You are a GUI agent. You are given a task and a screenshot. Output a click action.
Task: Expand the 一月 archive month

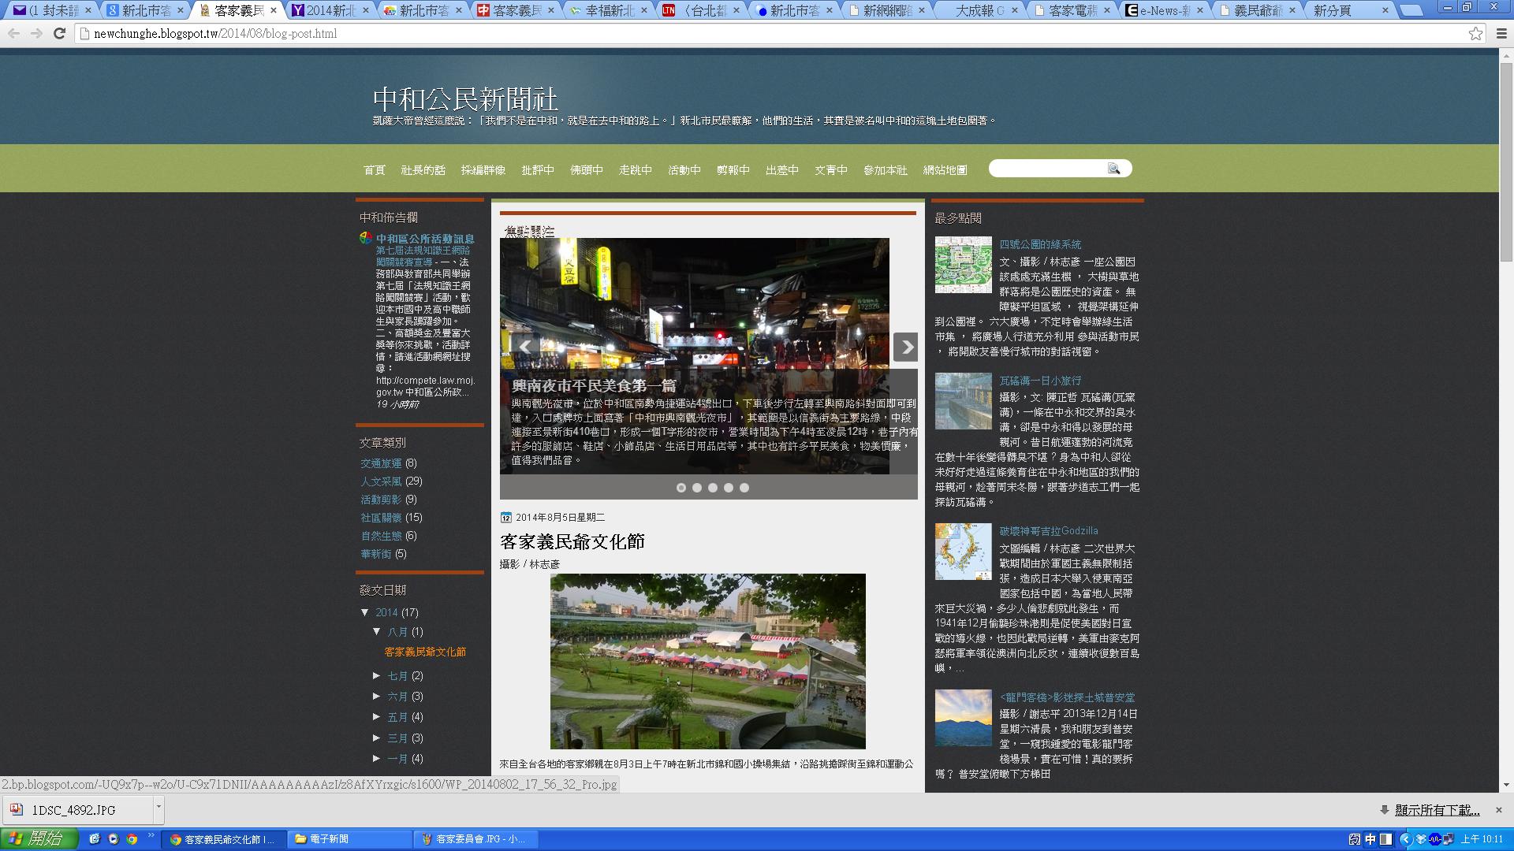pos(377,758)
